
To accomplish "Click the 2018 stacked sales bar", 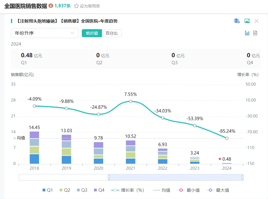I will pyautogui.click(x=34, y=148).
